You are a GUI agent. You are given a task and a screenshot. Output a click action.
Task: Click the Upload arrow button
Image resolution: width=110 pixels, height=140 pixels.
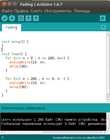[12, 18]
